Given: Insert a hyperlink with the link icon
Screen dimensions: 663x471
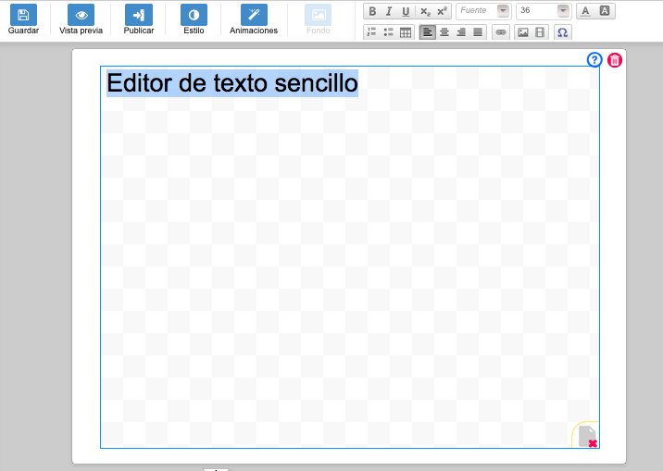Looking at the screenshot, I should click(x=501, y=32).
